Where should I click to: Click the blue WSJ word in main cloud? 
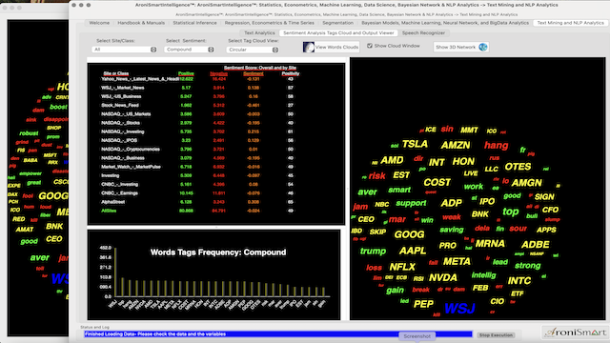pos(459,309)
